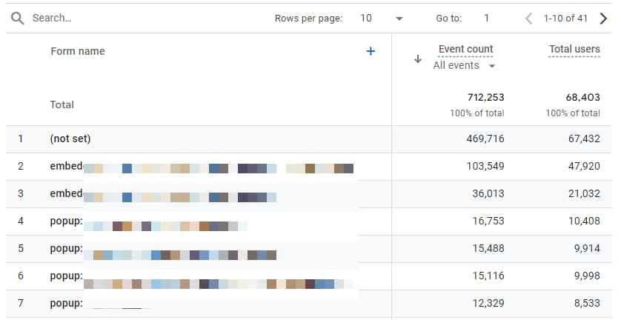
Task: Click the sort descending arrow icon
Action: [x=418, y=59]
